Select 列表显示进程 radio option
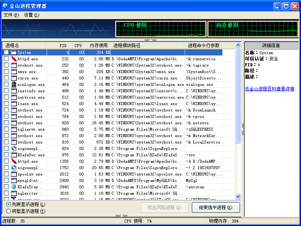This screenshot has width=301, height=226. tap(8, 204)
